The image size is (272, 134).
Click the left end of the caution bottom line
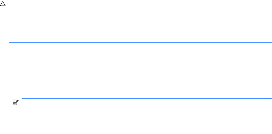[x=10, y=43]
